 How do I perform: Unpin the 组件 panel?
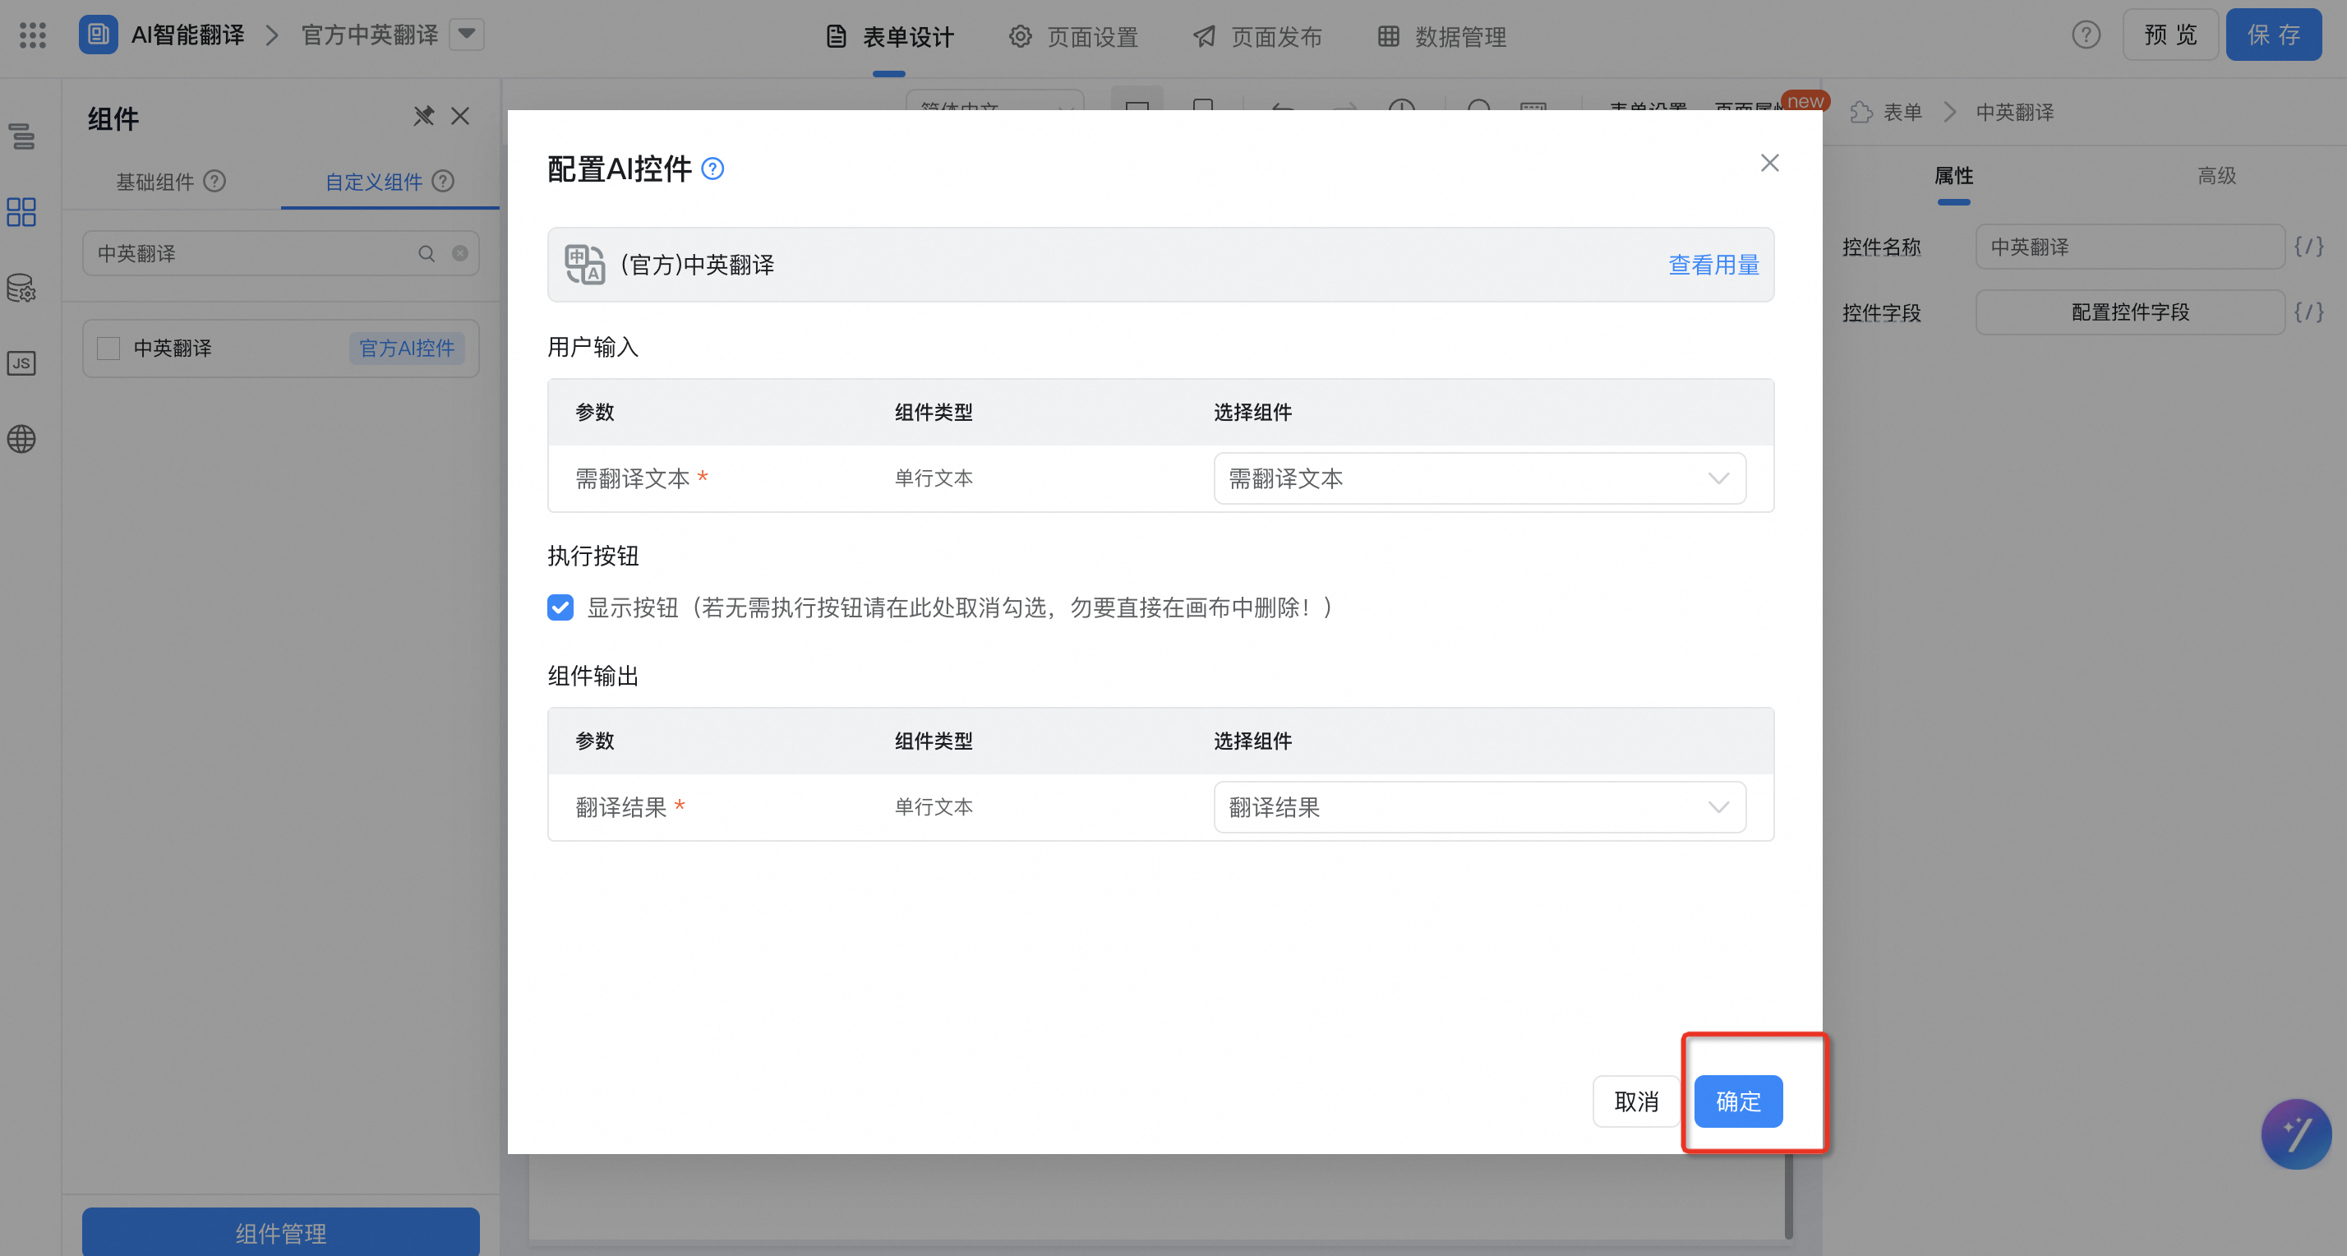click(x=424, y=116)
